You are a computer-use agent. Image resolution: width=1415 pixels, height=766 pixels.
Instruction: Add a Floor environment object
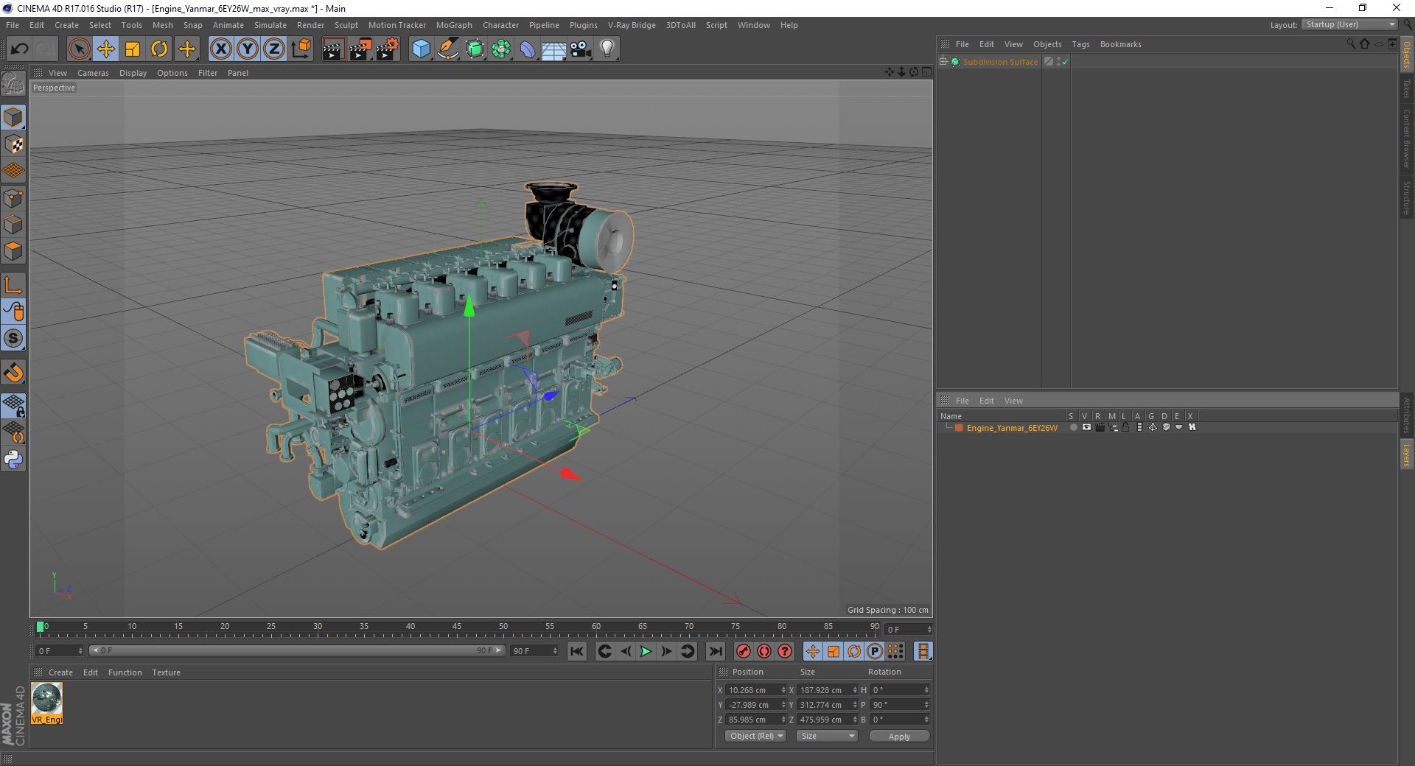tap(554, 49)
